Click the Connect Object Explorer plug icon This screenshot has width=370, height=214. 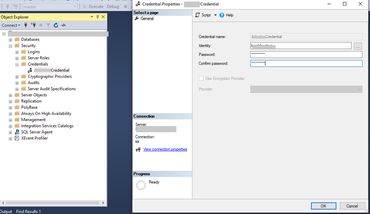26,25
